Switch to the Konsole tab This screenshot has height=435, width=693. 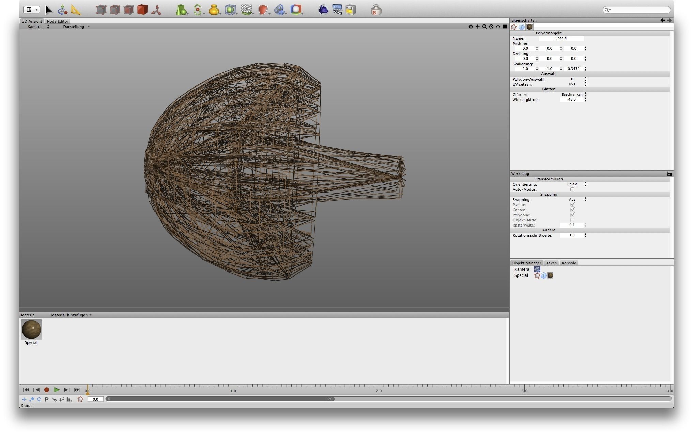[x=569, y=263]
